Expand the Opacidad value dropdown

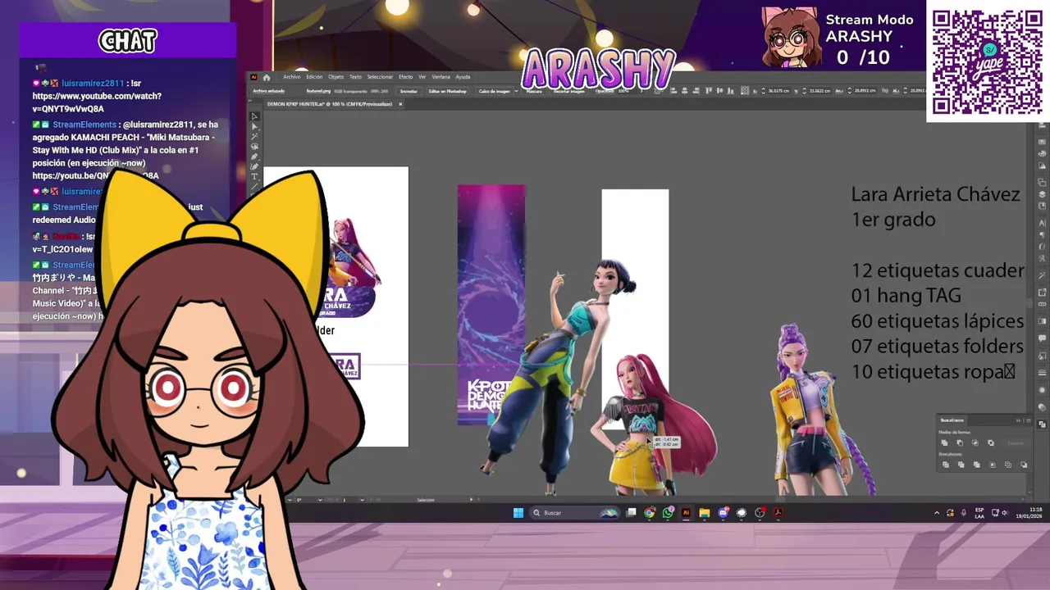click(641, 91)
